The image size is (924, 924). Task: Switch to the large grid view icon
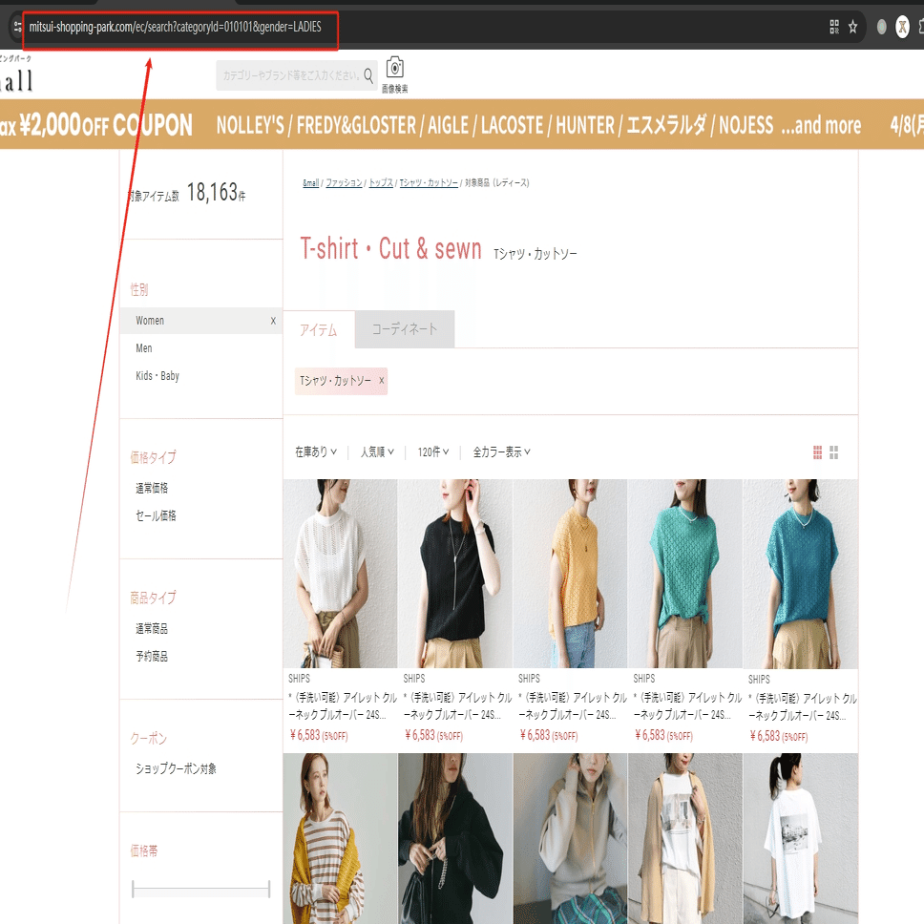[834, 452]
